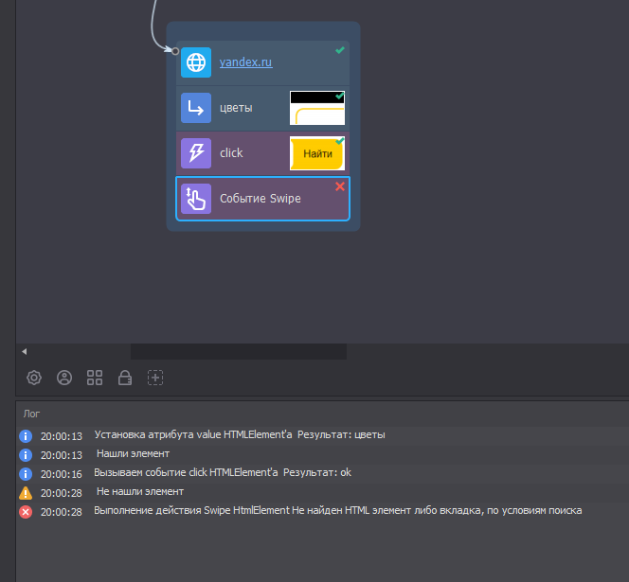Open the grid blocks icon
629x582 pixels.
pos(95,378)
